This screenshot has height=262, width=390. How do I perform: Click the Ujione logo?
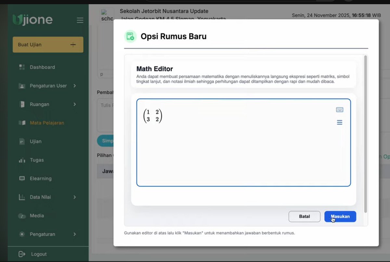[x=32, y=20]
